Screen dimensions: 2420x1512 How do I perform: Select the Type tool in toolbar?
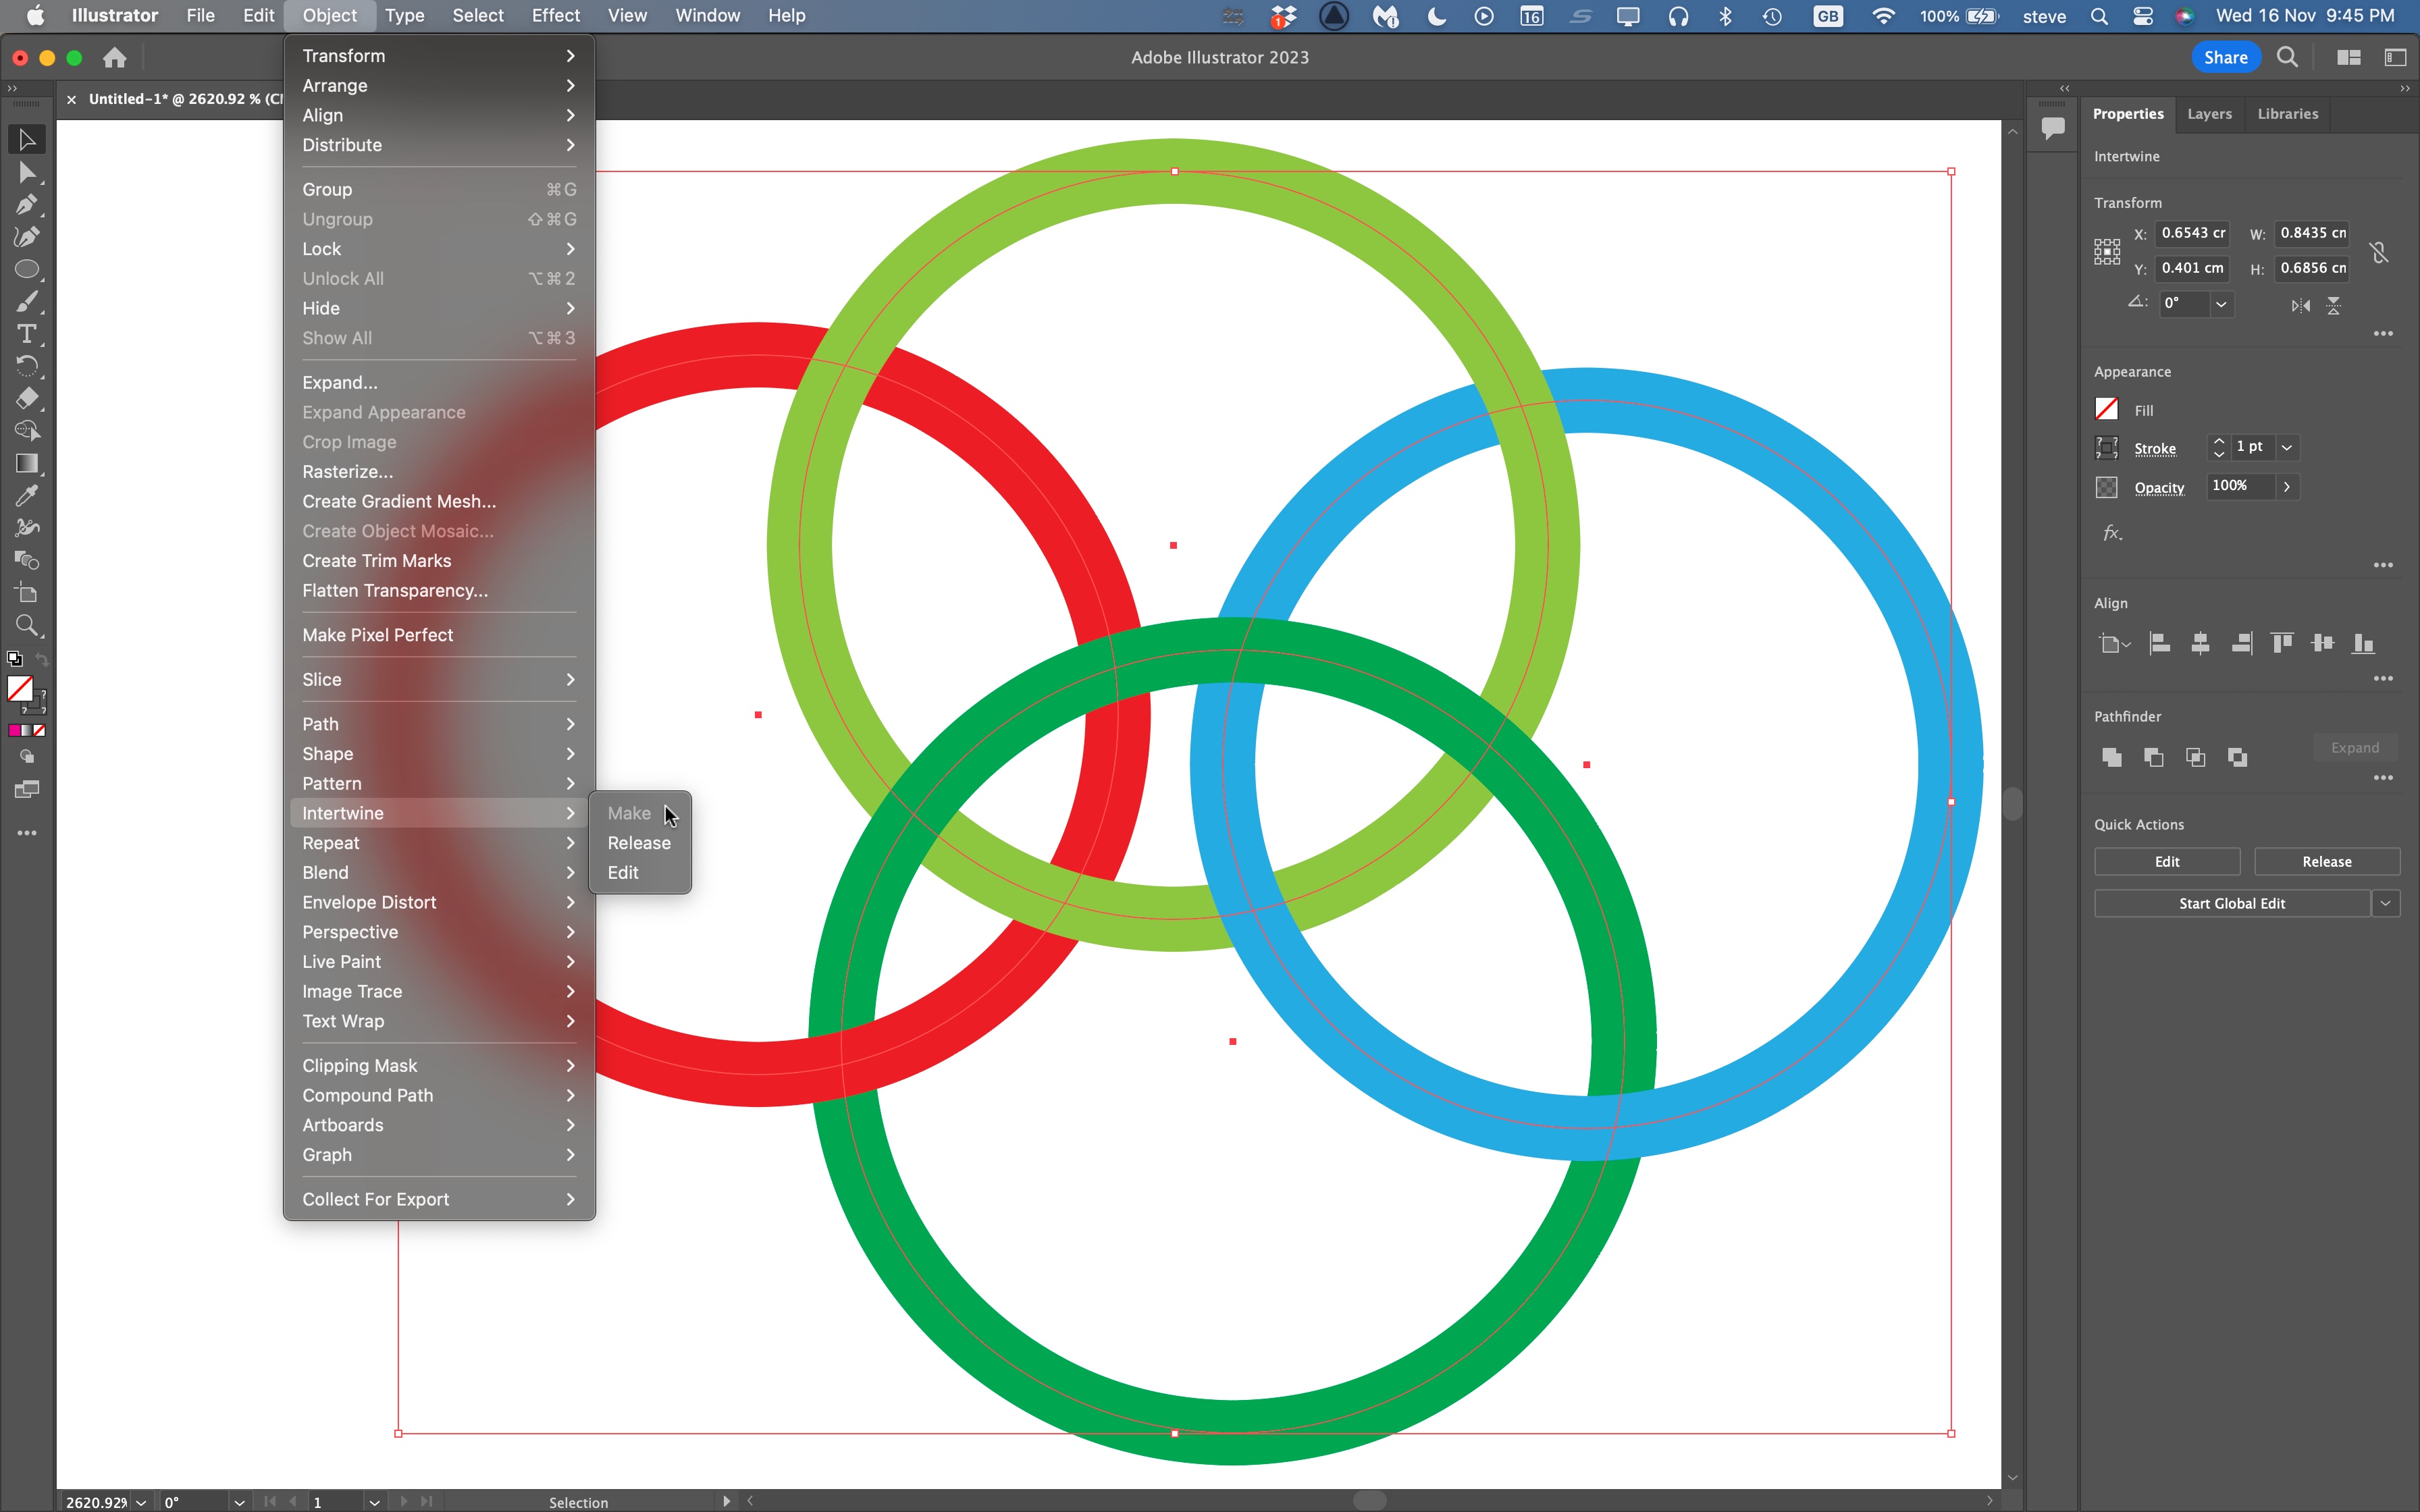pos(24,334)
